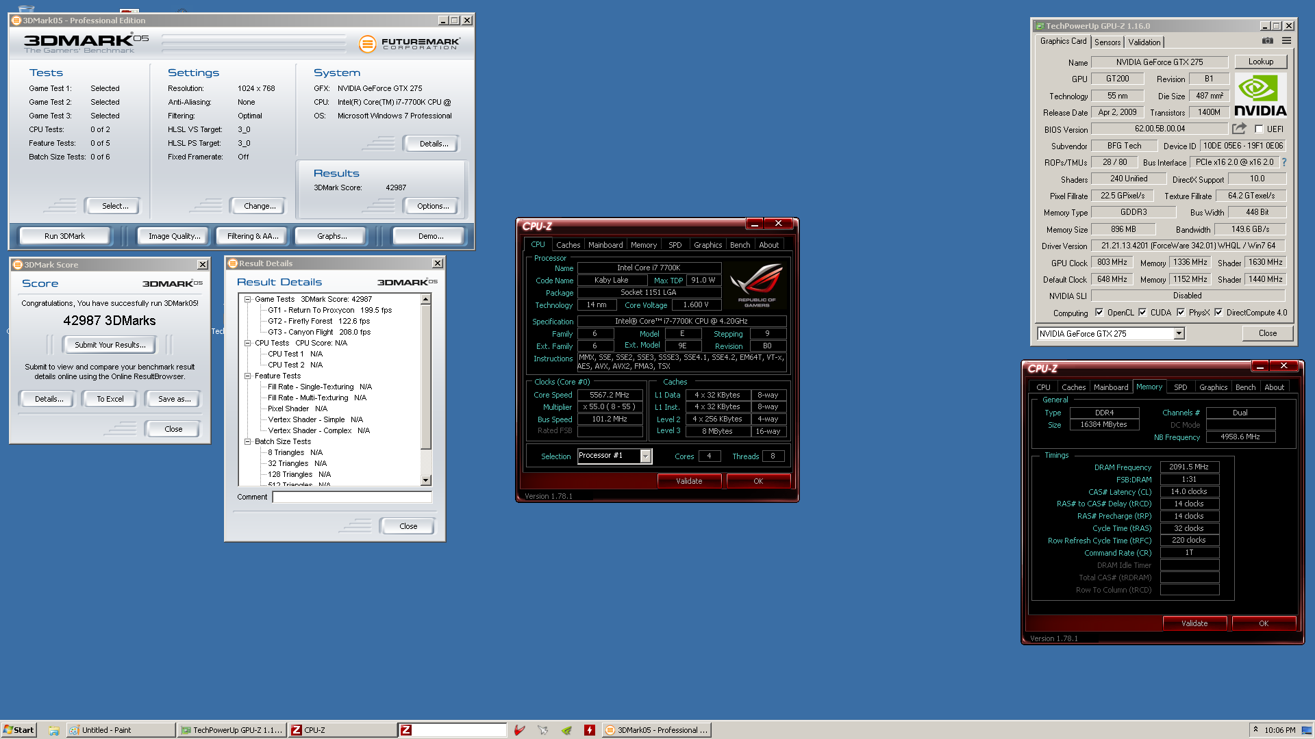Maximize the GPU-Z window

click(x=1276, y=26)
